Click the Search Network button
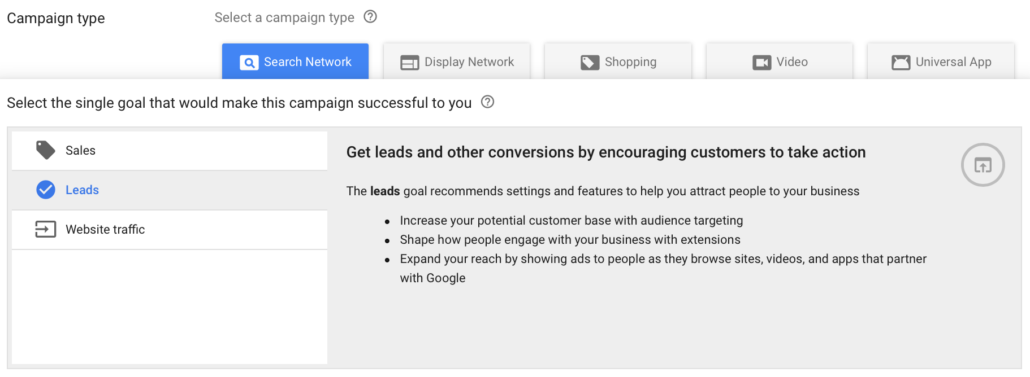 pos(295,62)
